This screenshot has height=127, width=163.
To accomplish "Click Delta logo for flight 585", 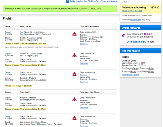I will point(74,99).
